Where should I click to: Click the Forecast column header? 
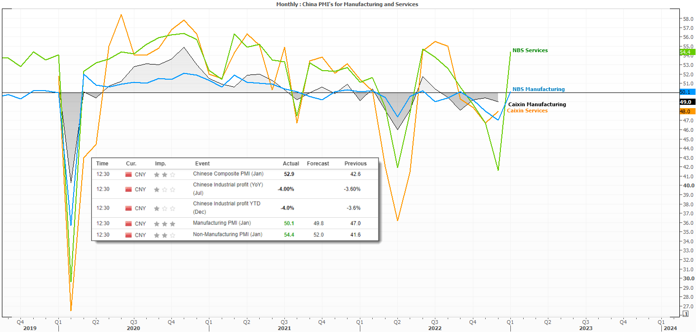click(x=318, y=164)
